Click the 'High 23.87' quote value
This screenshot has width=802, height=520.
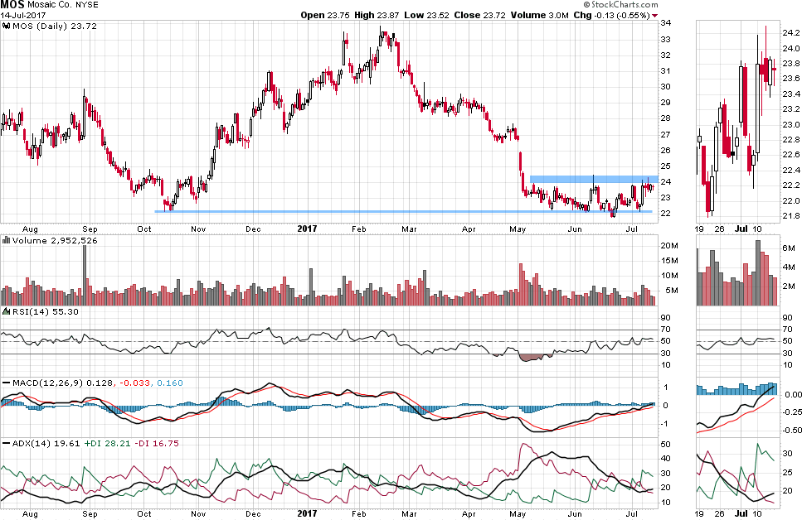click(x=377, y=15)
